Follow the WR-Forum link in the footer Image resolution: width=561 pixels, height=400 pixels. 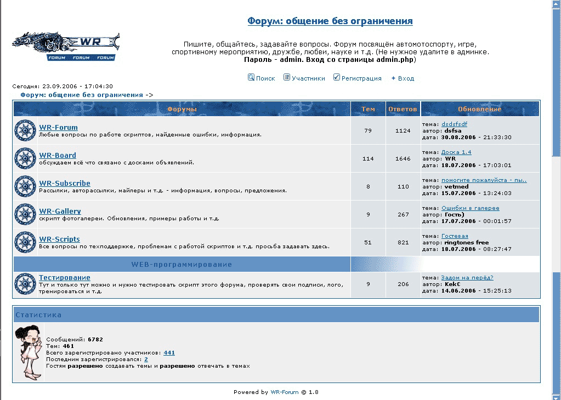tap(285, 392)
